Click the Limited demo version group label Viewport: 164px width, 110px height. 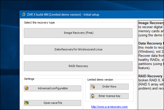point(100,80)
